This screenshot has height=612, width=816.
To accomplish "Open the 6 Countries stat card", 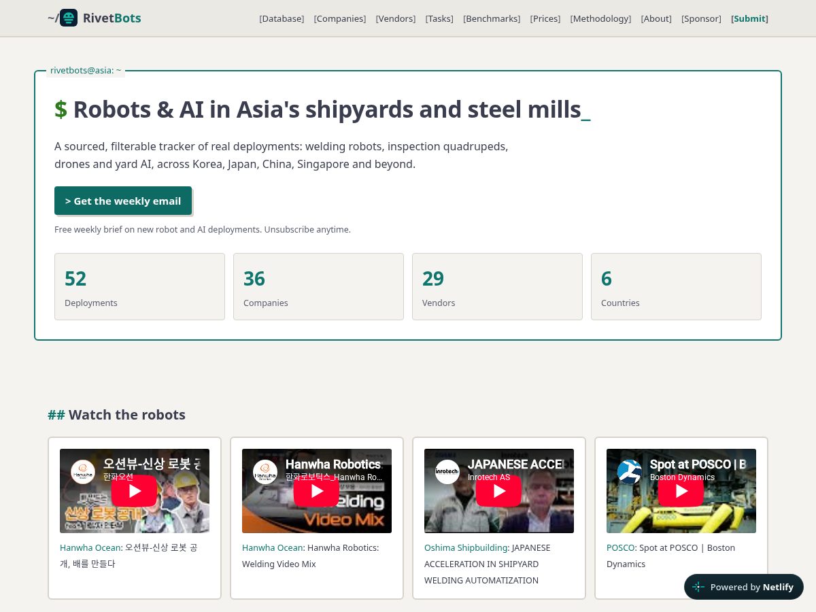I will click(676, 286).
